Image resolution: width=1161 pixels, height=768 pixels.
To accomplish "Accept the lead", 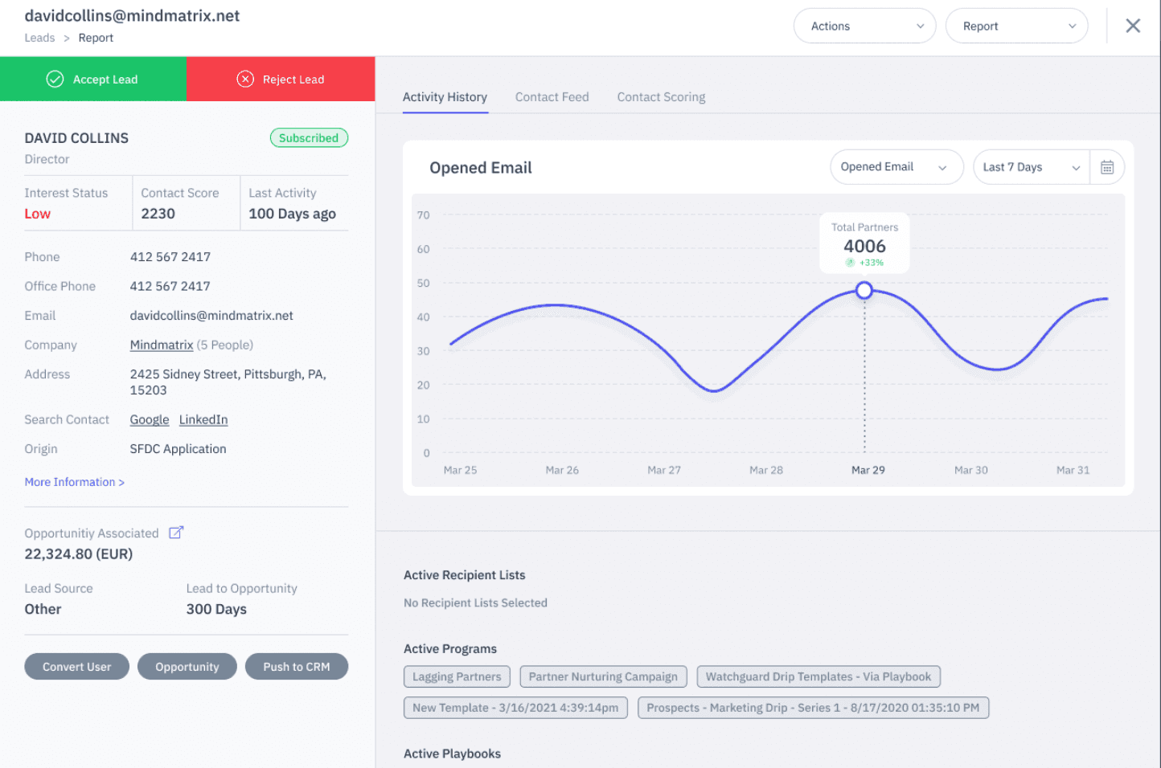I will pos(93,79).
